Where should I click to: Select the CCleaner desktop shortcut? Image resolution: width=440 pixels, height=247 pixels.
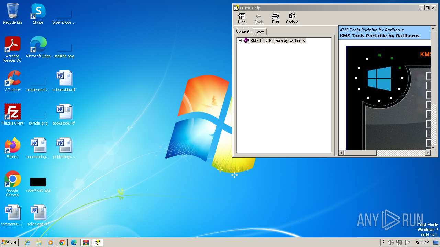pyautogui.click(x=12, y=81)
